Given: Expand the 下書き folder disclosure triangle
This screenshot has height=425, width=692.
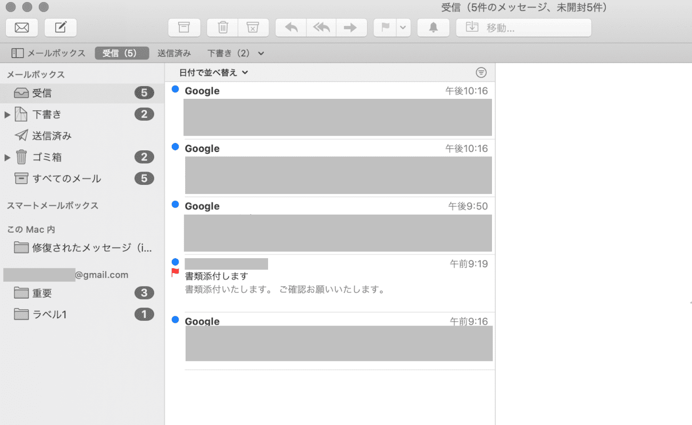Looking at the screenshot, I should (x=7, y=114).
